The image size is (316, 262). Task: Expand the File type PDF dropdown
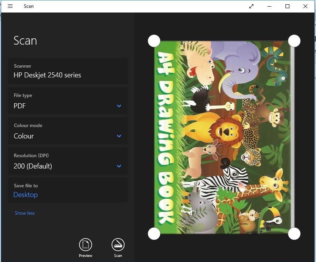(x=68, y=102)
